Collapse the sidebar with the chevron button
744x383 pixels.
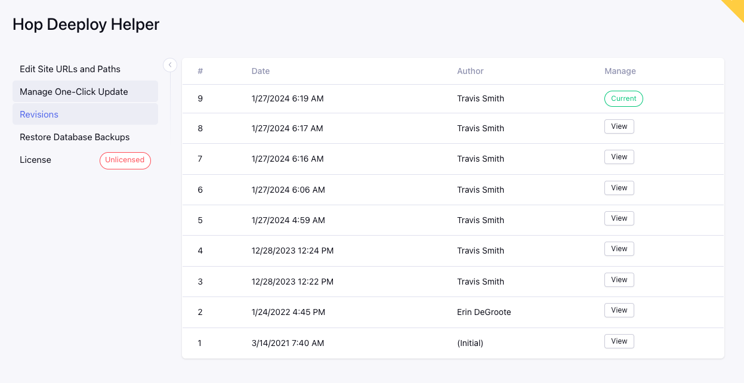click(170, 65)
